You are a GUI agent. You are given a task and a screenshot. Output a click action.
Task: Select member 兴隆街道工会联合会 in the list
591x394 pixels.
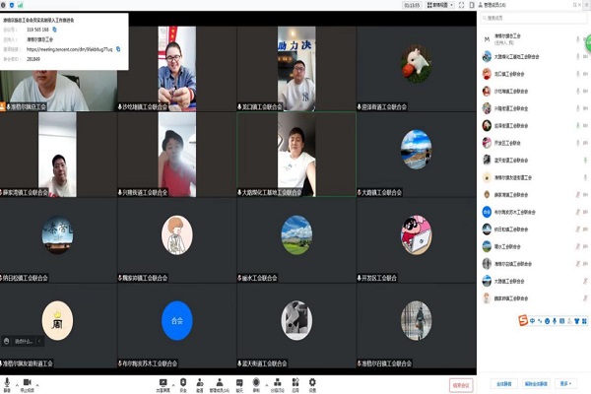point(534,108)
